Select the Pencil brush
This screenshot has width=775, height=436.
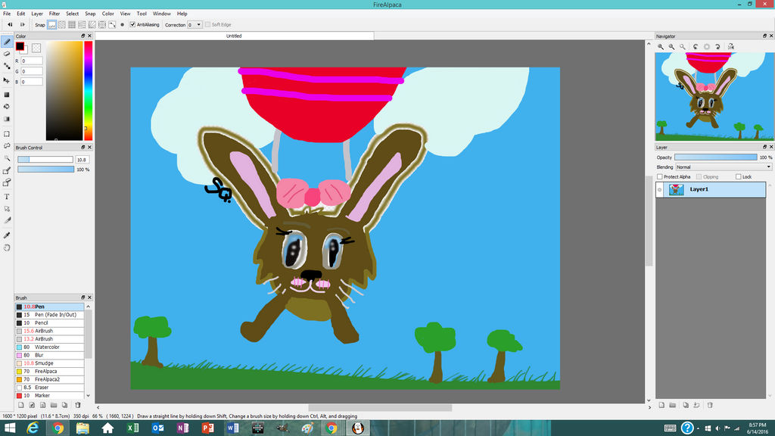pos(49,322)
